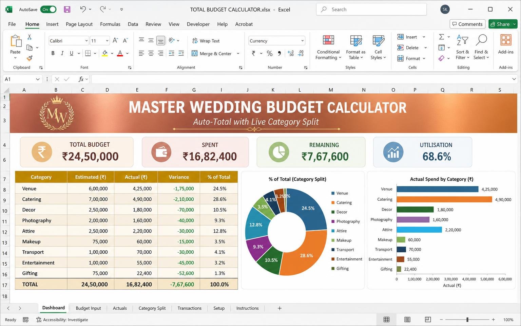This screenshot has height=326, width=521.
Task: Decrease font size with the smaller A icon
Action: (x=125, y=40)
